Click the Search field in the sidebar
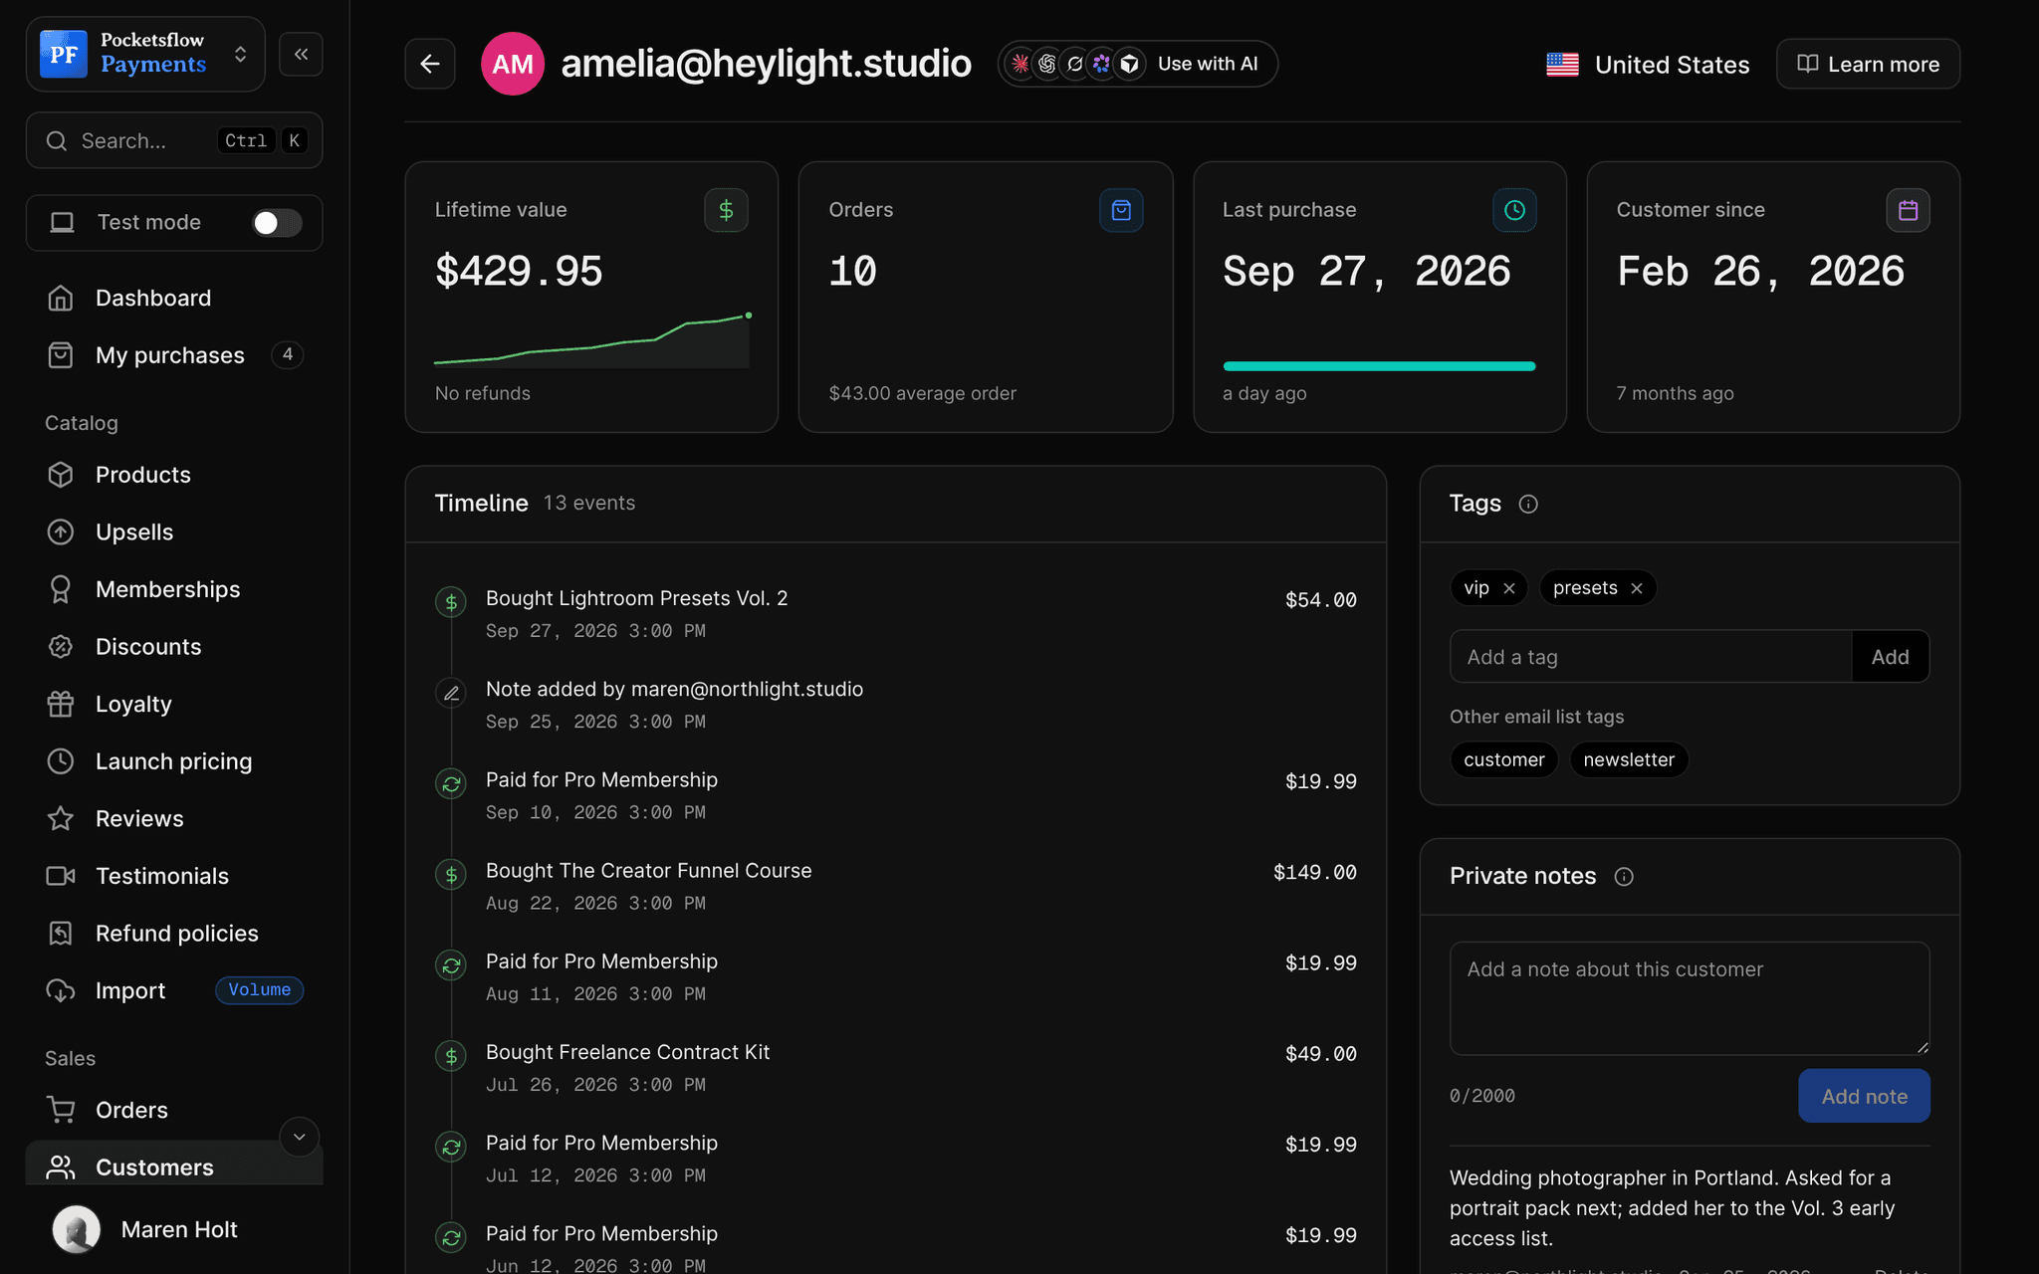Viewport: 2039px width, 1274px height. coord(174,140)
